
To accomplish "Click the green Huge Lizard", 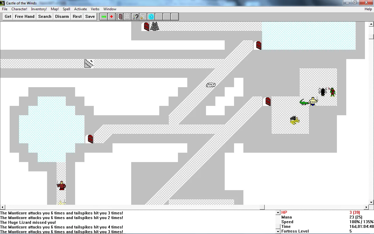I will [304, 102].
